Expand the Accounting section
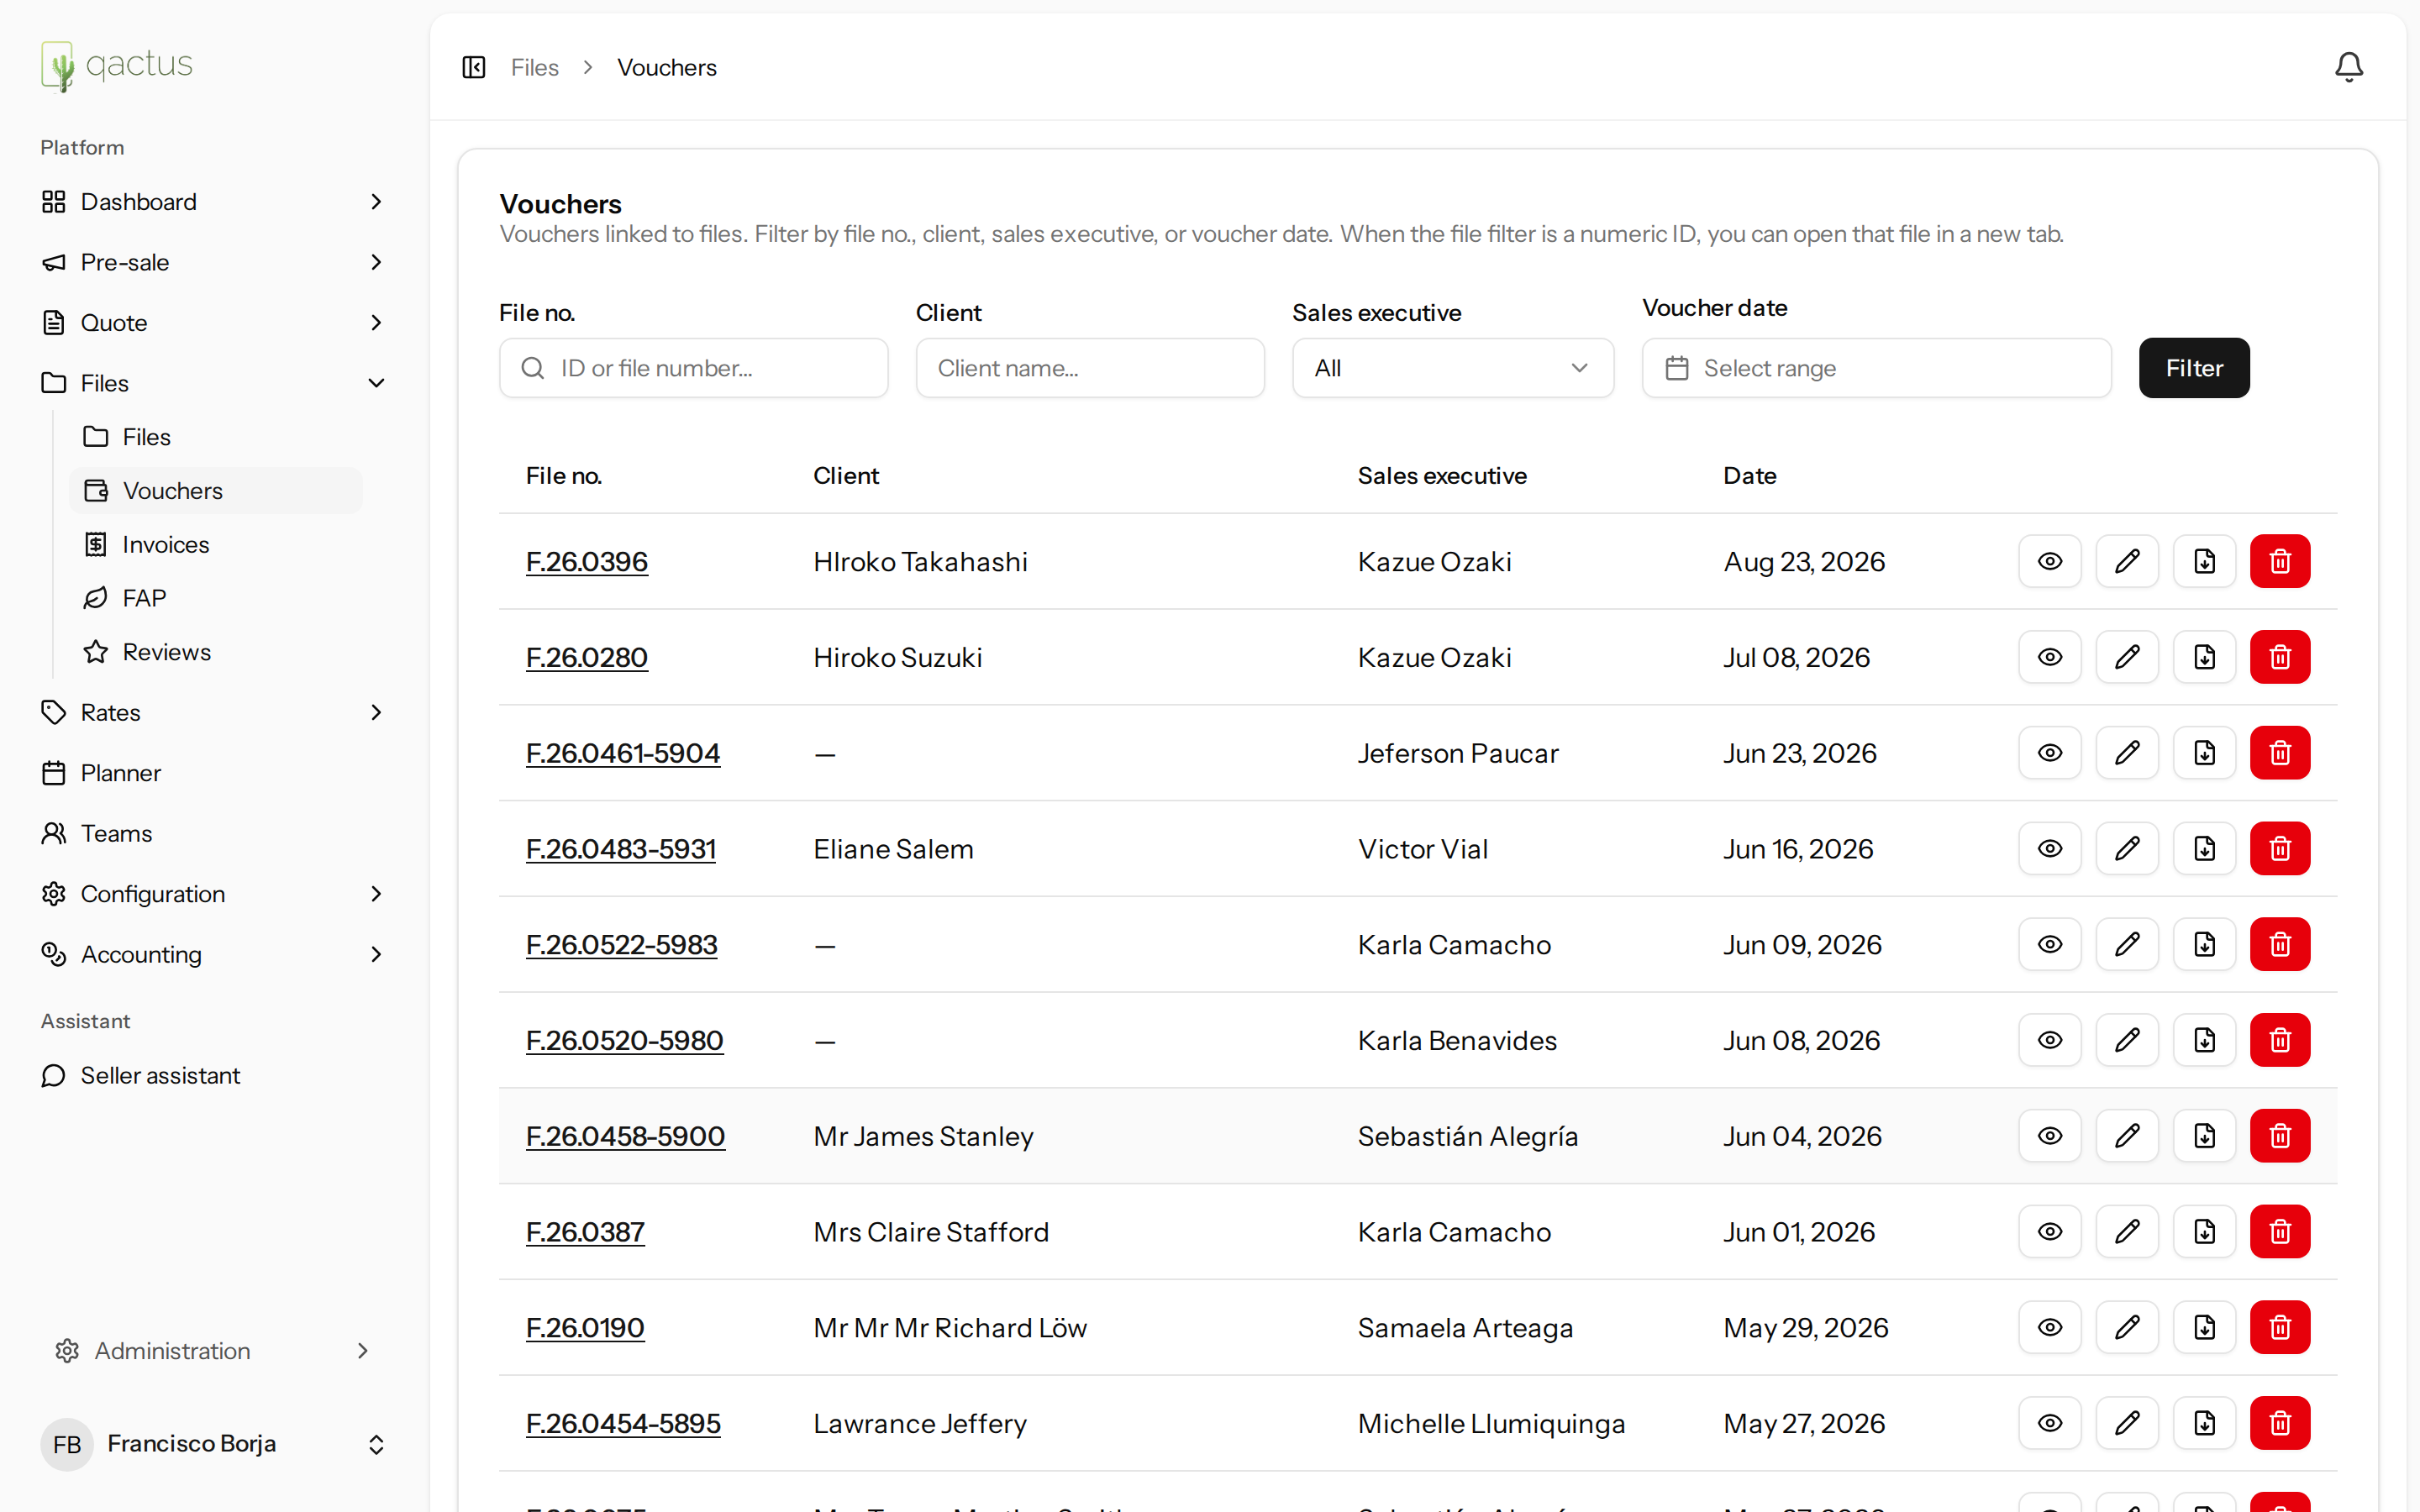The image size is (2420, 1512). coord(213,955)
